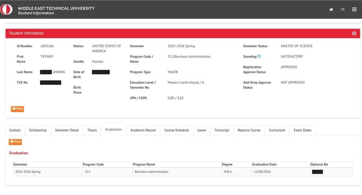The width and height of the screenshot is (362, 195).
Task: Select the 'M.B.A.' degree cell
Action: (237, 172)
